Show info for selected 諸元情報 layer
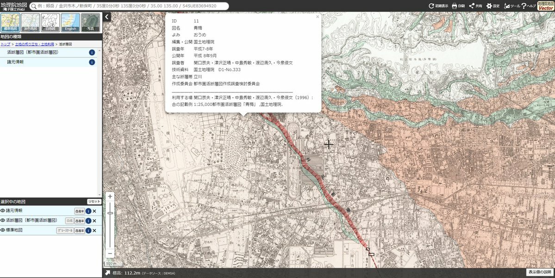Image resolution: width=555 pixels, height=278 pixels. [88, 211]
